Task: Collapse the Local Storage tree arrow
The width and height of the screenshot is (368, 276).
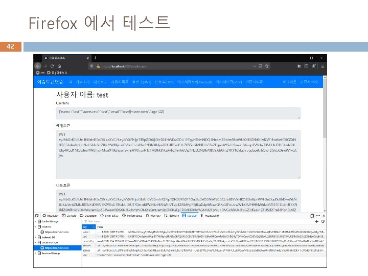Action: (36, 242)
